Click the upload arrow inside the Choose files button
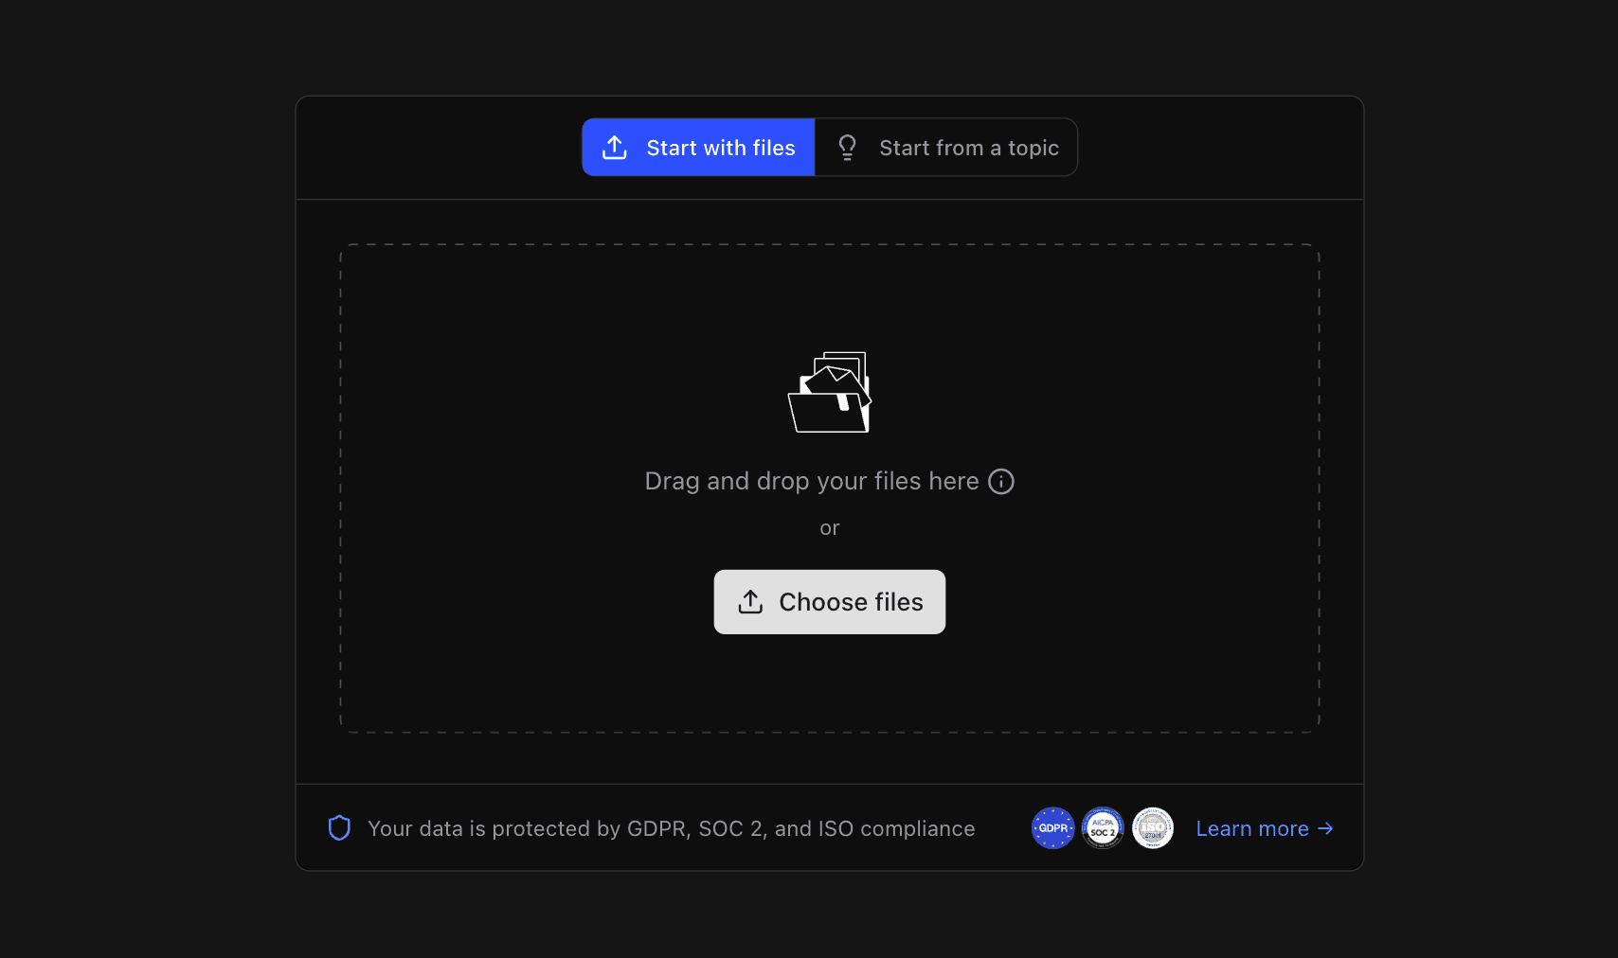The height and width of the screenshot is (958, 1618). (x=751, y=602)
